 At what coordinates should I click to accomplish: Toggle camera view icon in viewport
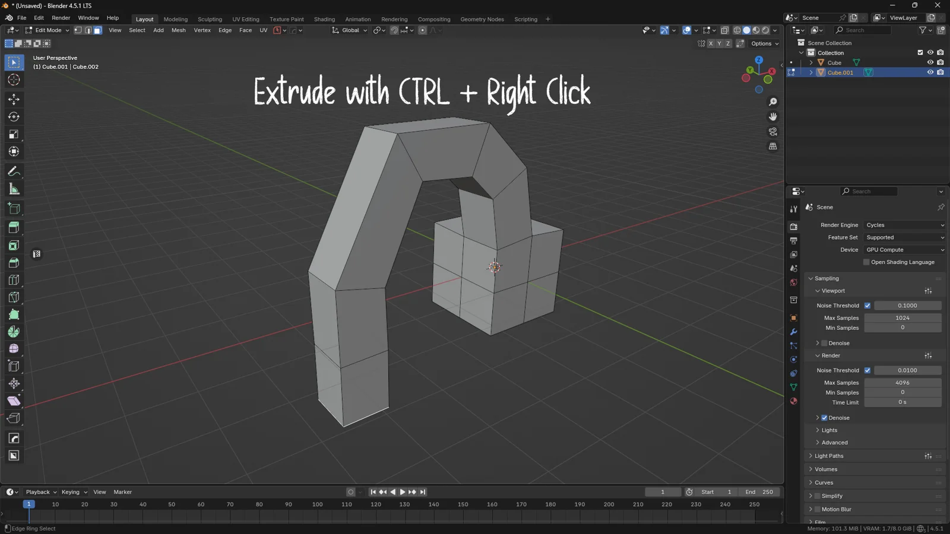pos(772,132)
